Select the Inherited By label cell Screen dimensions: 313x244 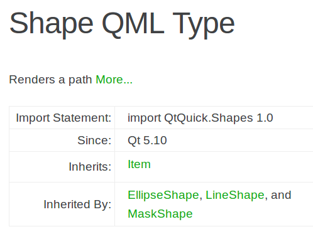coord(62,204)
